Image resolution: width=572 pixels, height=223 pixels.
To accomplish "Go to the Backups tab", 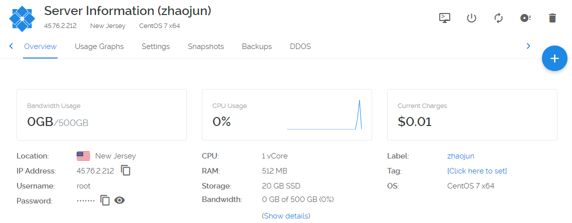I will (257, 46).
